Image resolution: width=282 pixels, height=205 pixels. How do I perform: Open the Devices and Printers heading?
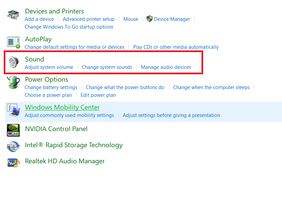pyautogui.click(x=55, y=11)
